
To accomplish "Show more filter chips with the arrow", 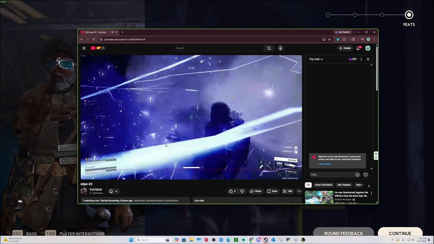I will coord(369,186).
